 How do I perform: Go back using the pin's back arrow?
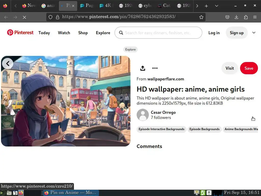pyautogui.click(x=7, y=64)
